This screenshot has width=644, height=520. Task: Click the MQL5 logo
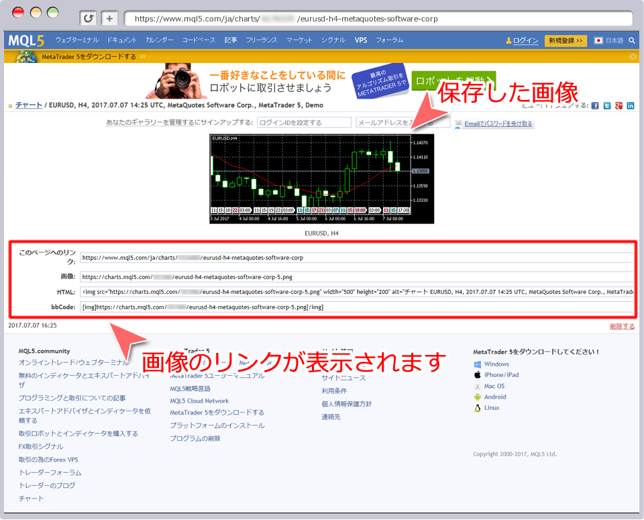pyautogui.click(x=26, y=40)
